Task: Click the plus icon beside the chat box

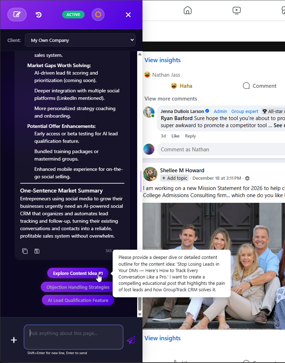Action: (14, 340)
